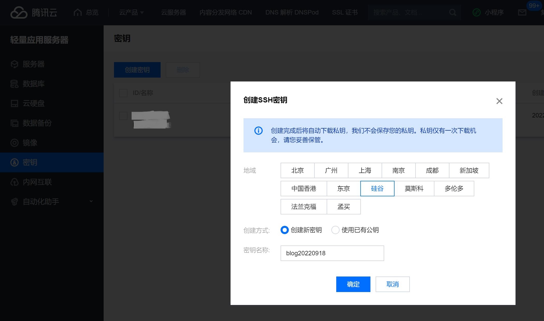The width and height of the screenshot is (544, 321).
Task: Click the 内网互联 sidebar icon
Action: [15, 182]
